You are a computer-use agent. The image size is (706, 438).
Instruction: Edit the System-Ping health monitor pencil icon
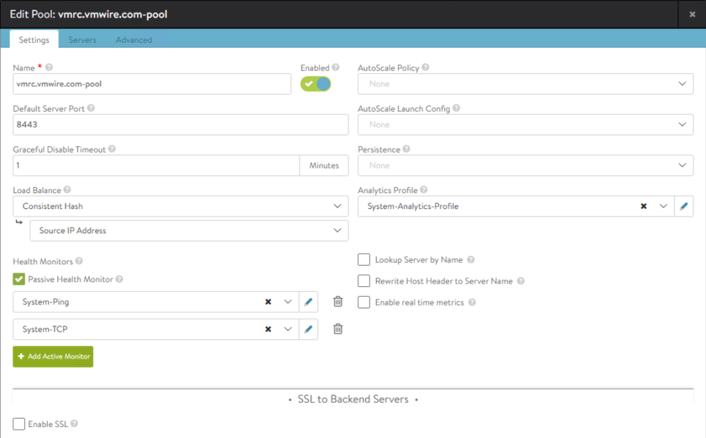coord(308,301)
